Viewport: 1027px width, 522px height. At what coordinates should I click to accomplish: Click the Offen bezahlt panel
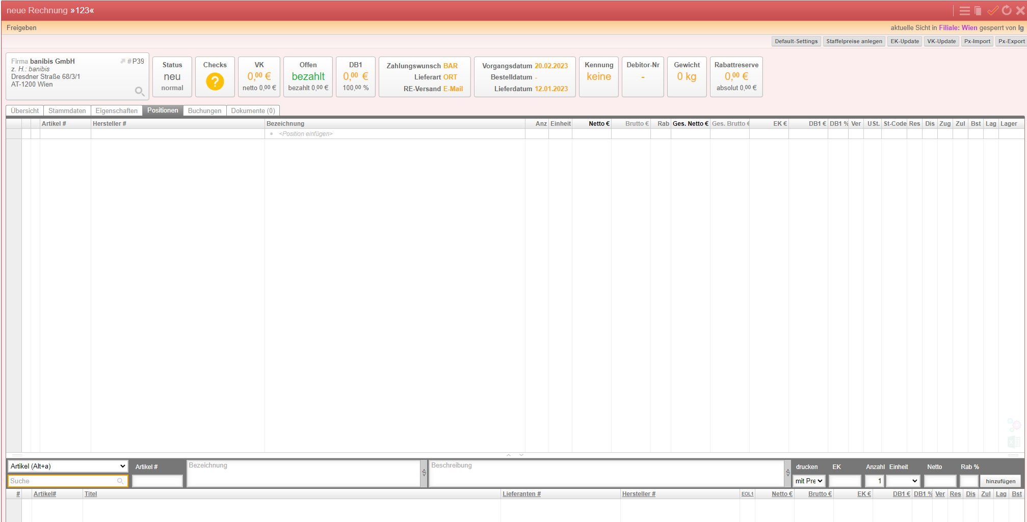pos(308,76)
